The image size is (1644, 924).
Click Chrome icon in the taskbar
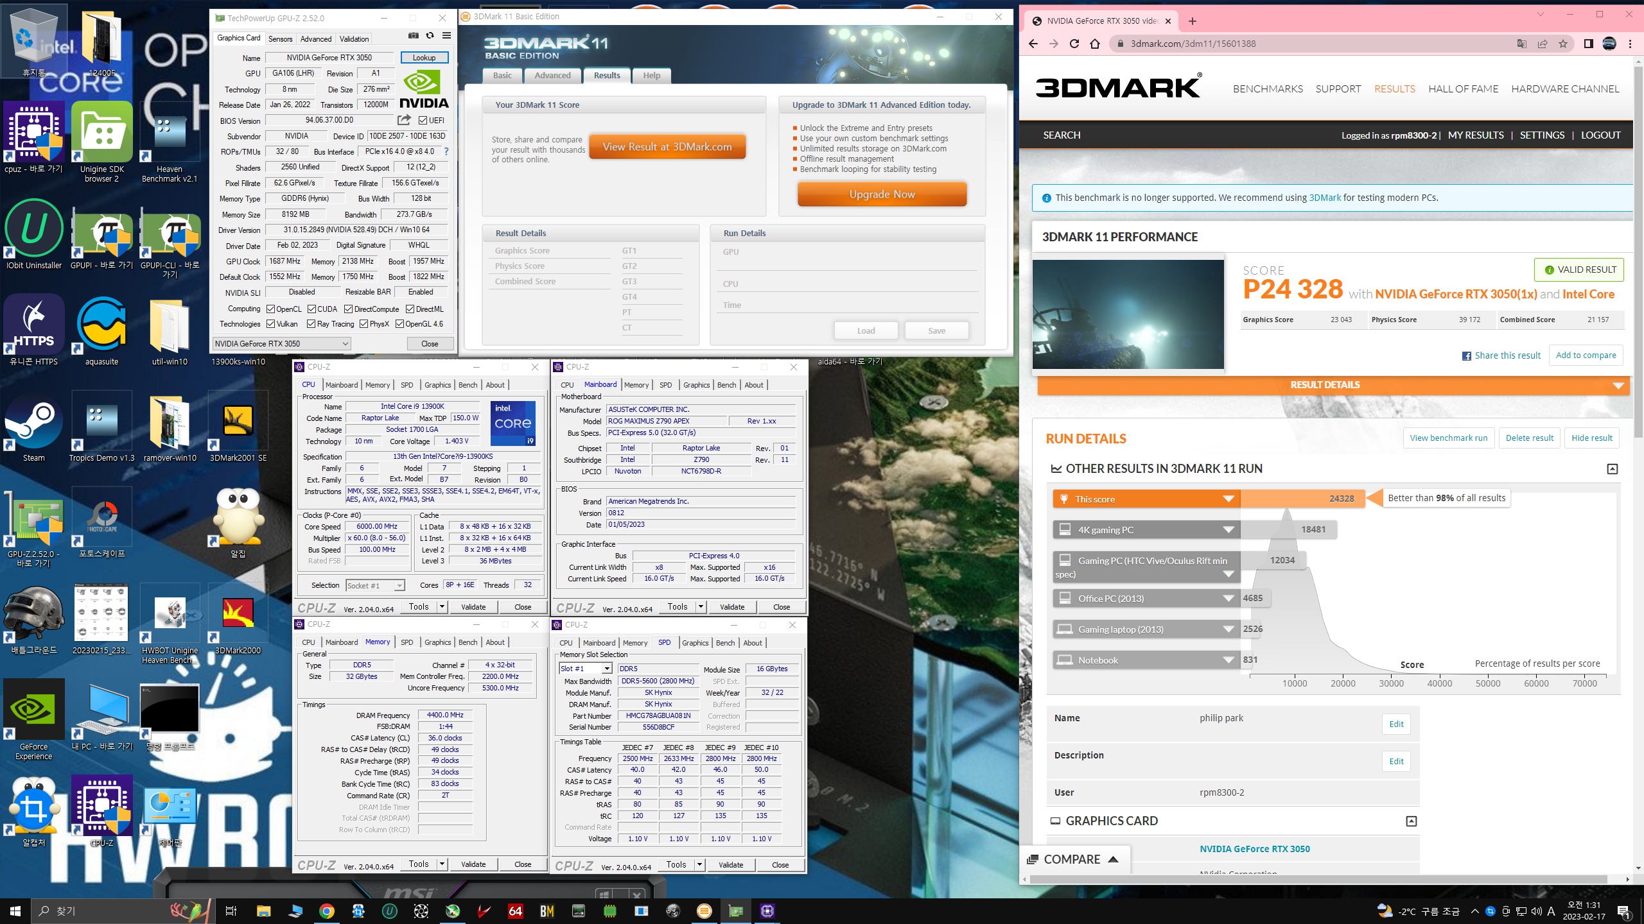[x=327, y=911]
